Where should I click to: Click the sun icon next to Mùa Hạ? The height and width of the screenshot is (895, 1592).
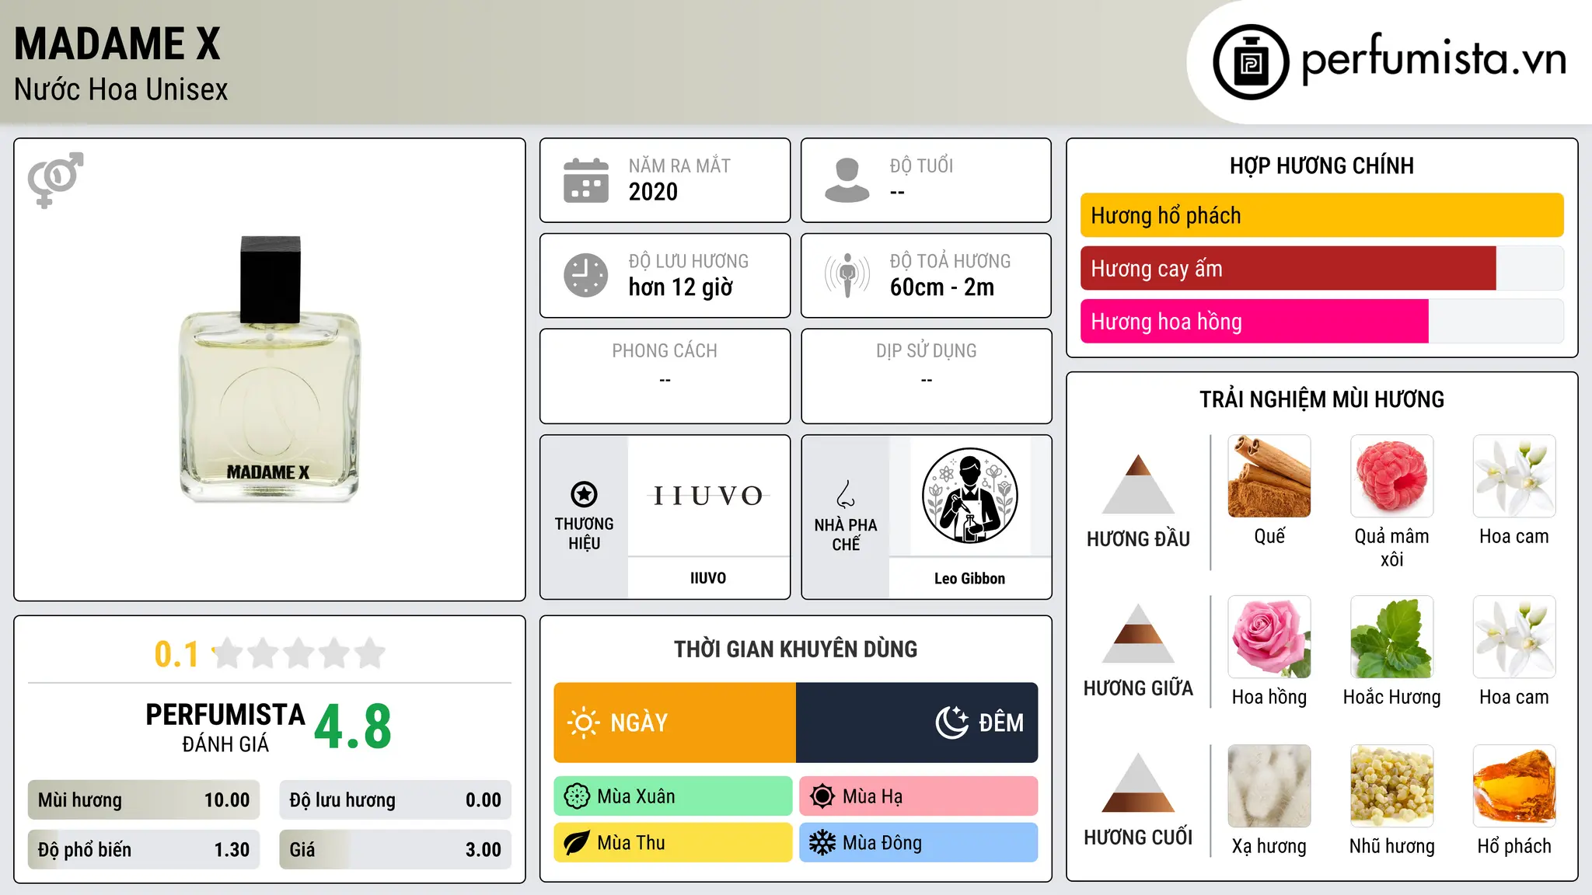click(x=822, y=796)
